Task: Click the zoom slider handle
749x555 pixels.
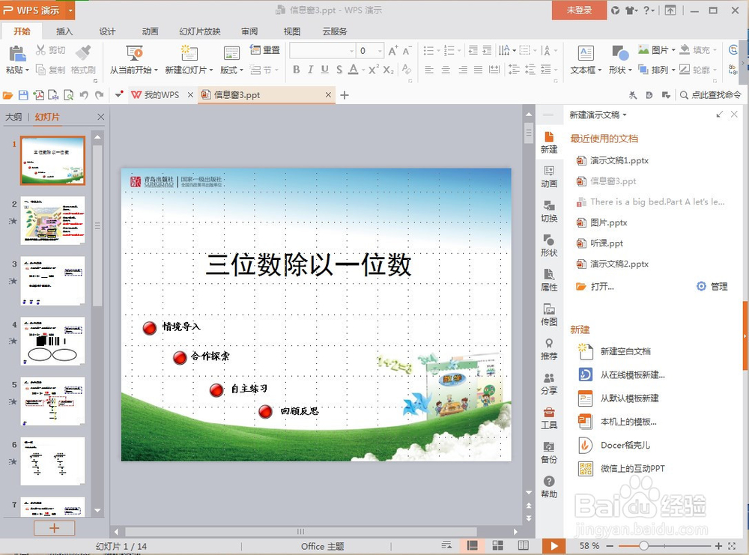Action: (x=643, y=545)
